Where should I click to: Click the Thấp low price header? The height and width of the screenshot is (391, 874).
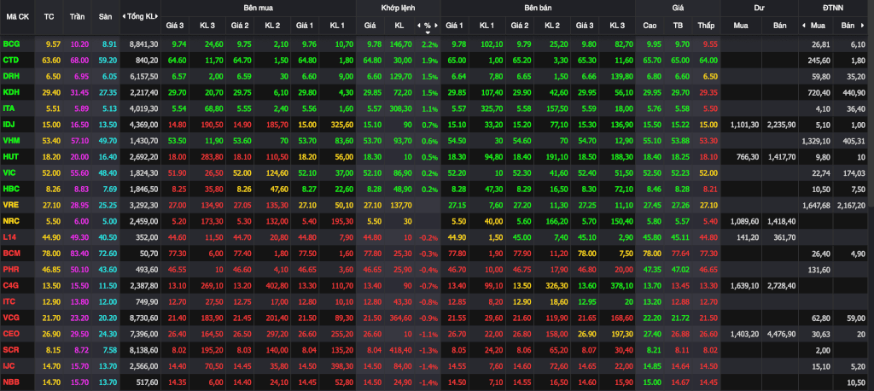click(706, 26)
